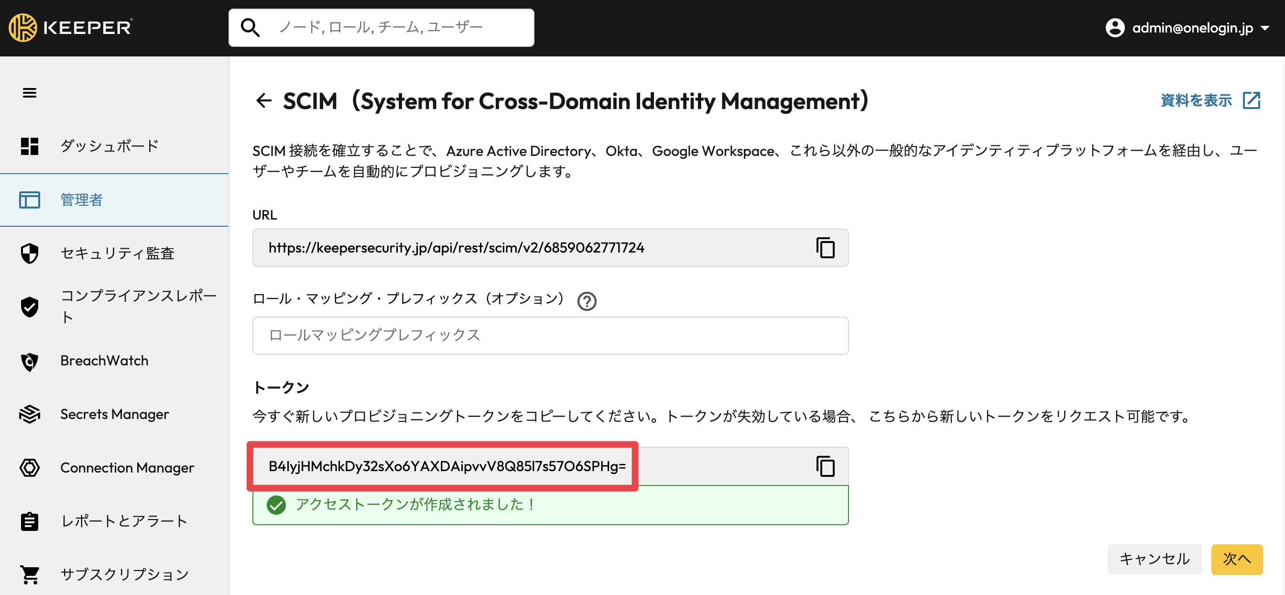Copy the SCIM URL with the copy icon
This screenshot has height=595, width=1285.
825,248
